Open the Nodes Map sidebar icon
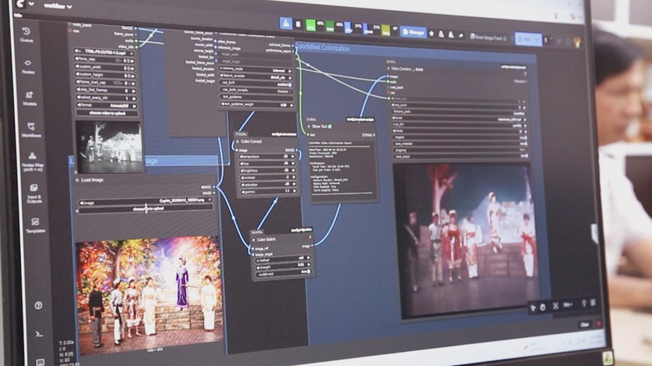The image size is (652, 366). click(32, 162)
